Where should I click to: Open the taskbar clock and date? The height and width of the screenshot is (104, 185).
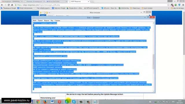coord(180,102)
